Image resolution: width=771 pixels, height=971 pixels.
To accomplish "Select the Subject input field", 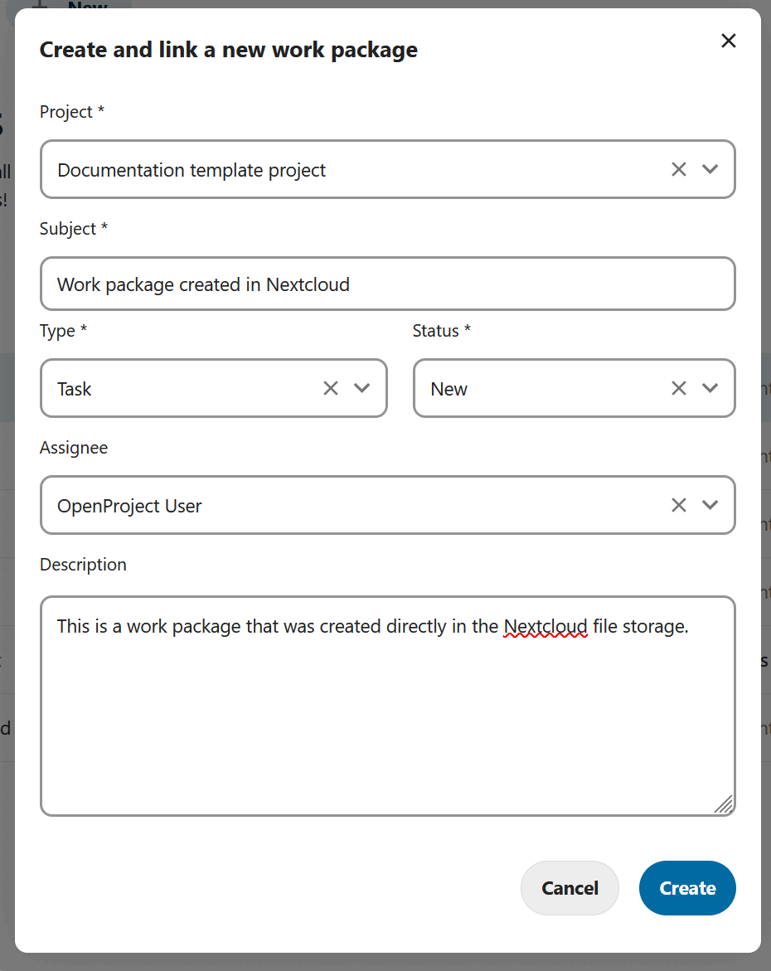I will 388,284.
